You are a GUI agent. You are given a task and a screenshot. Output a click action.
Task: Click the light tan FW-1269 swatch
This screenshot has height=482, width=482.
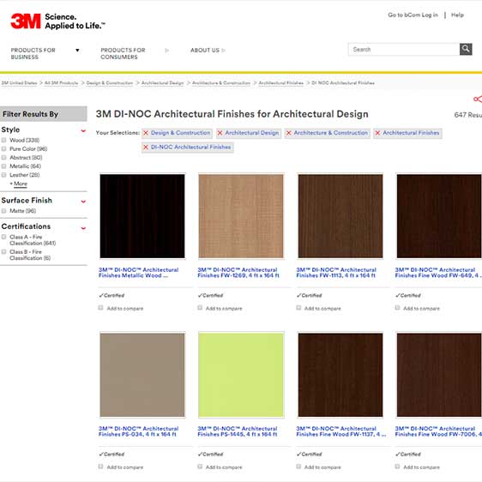(x=241, y=216)
